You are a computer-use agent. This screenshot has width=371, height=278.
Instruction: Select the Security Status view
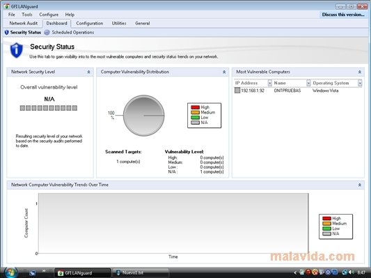click(x=23, y=33)
